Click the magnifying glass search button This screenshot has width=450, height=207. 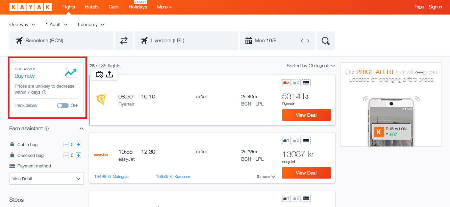pos(325,41)
